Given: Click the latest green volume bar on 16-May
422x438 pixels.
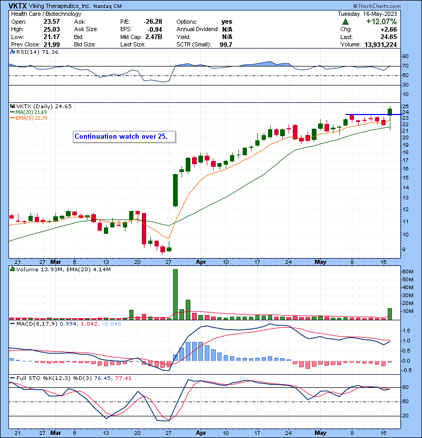Looking at the screenshot, I should coord(390,314).
